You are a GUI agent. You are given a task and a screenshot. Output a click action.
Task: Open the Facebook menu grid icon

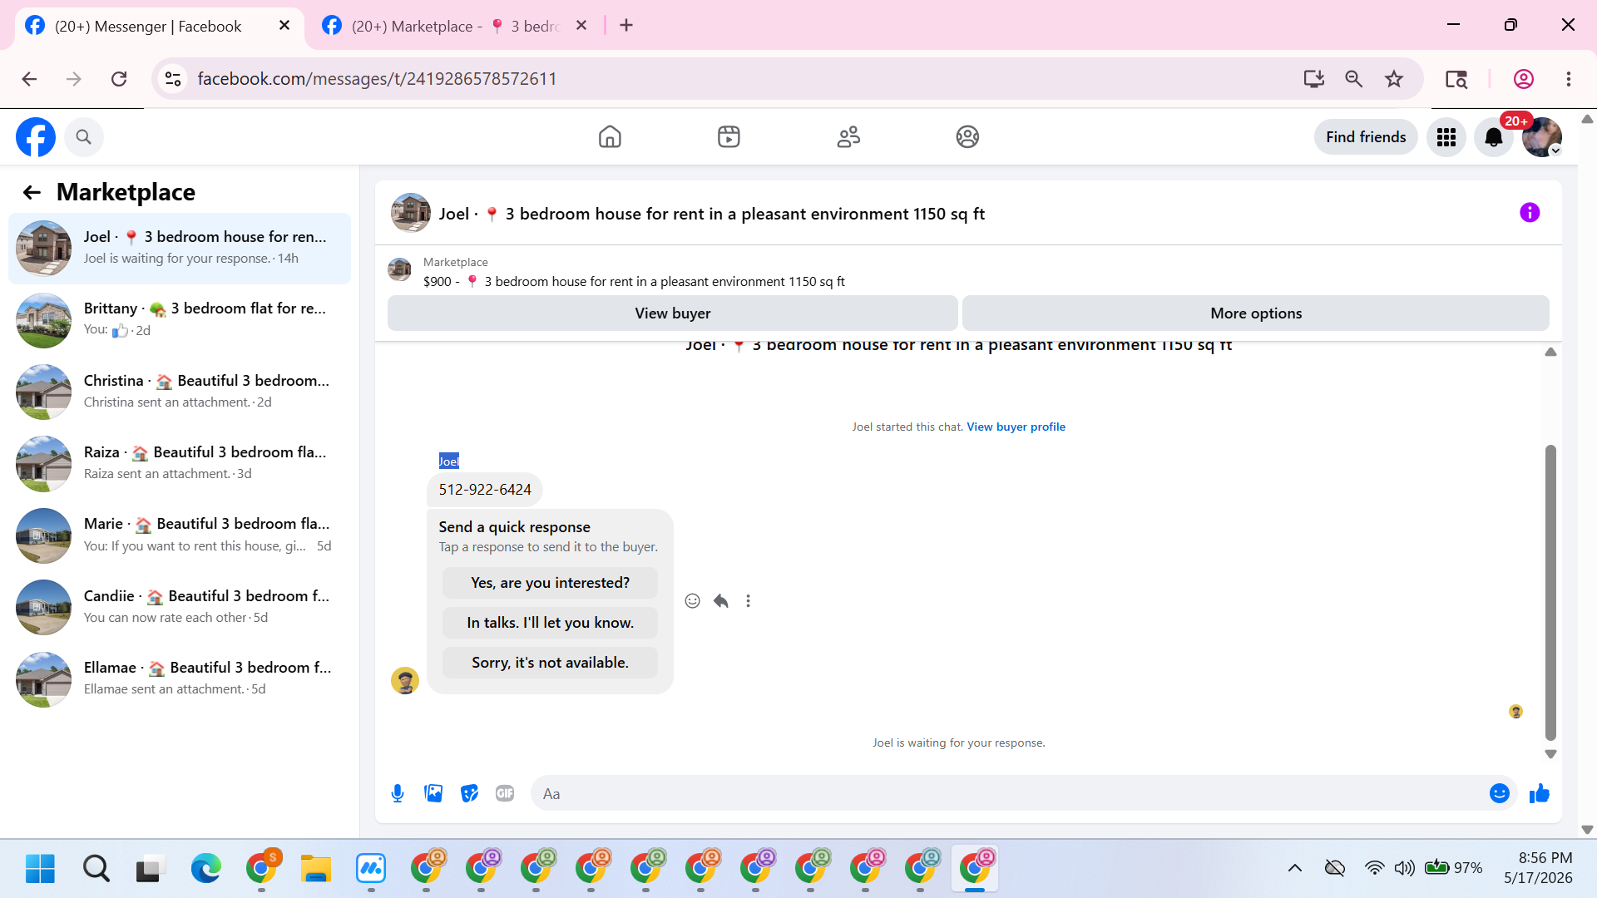pyautogui.click(x=1446, y=137)
